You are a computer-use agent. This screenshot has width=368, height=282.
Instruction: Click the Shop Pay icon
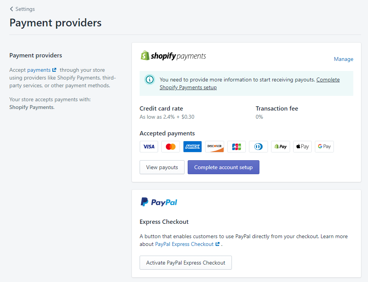pyautogui.click(x=280, y=147)
